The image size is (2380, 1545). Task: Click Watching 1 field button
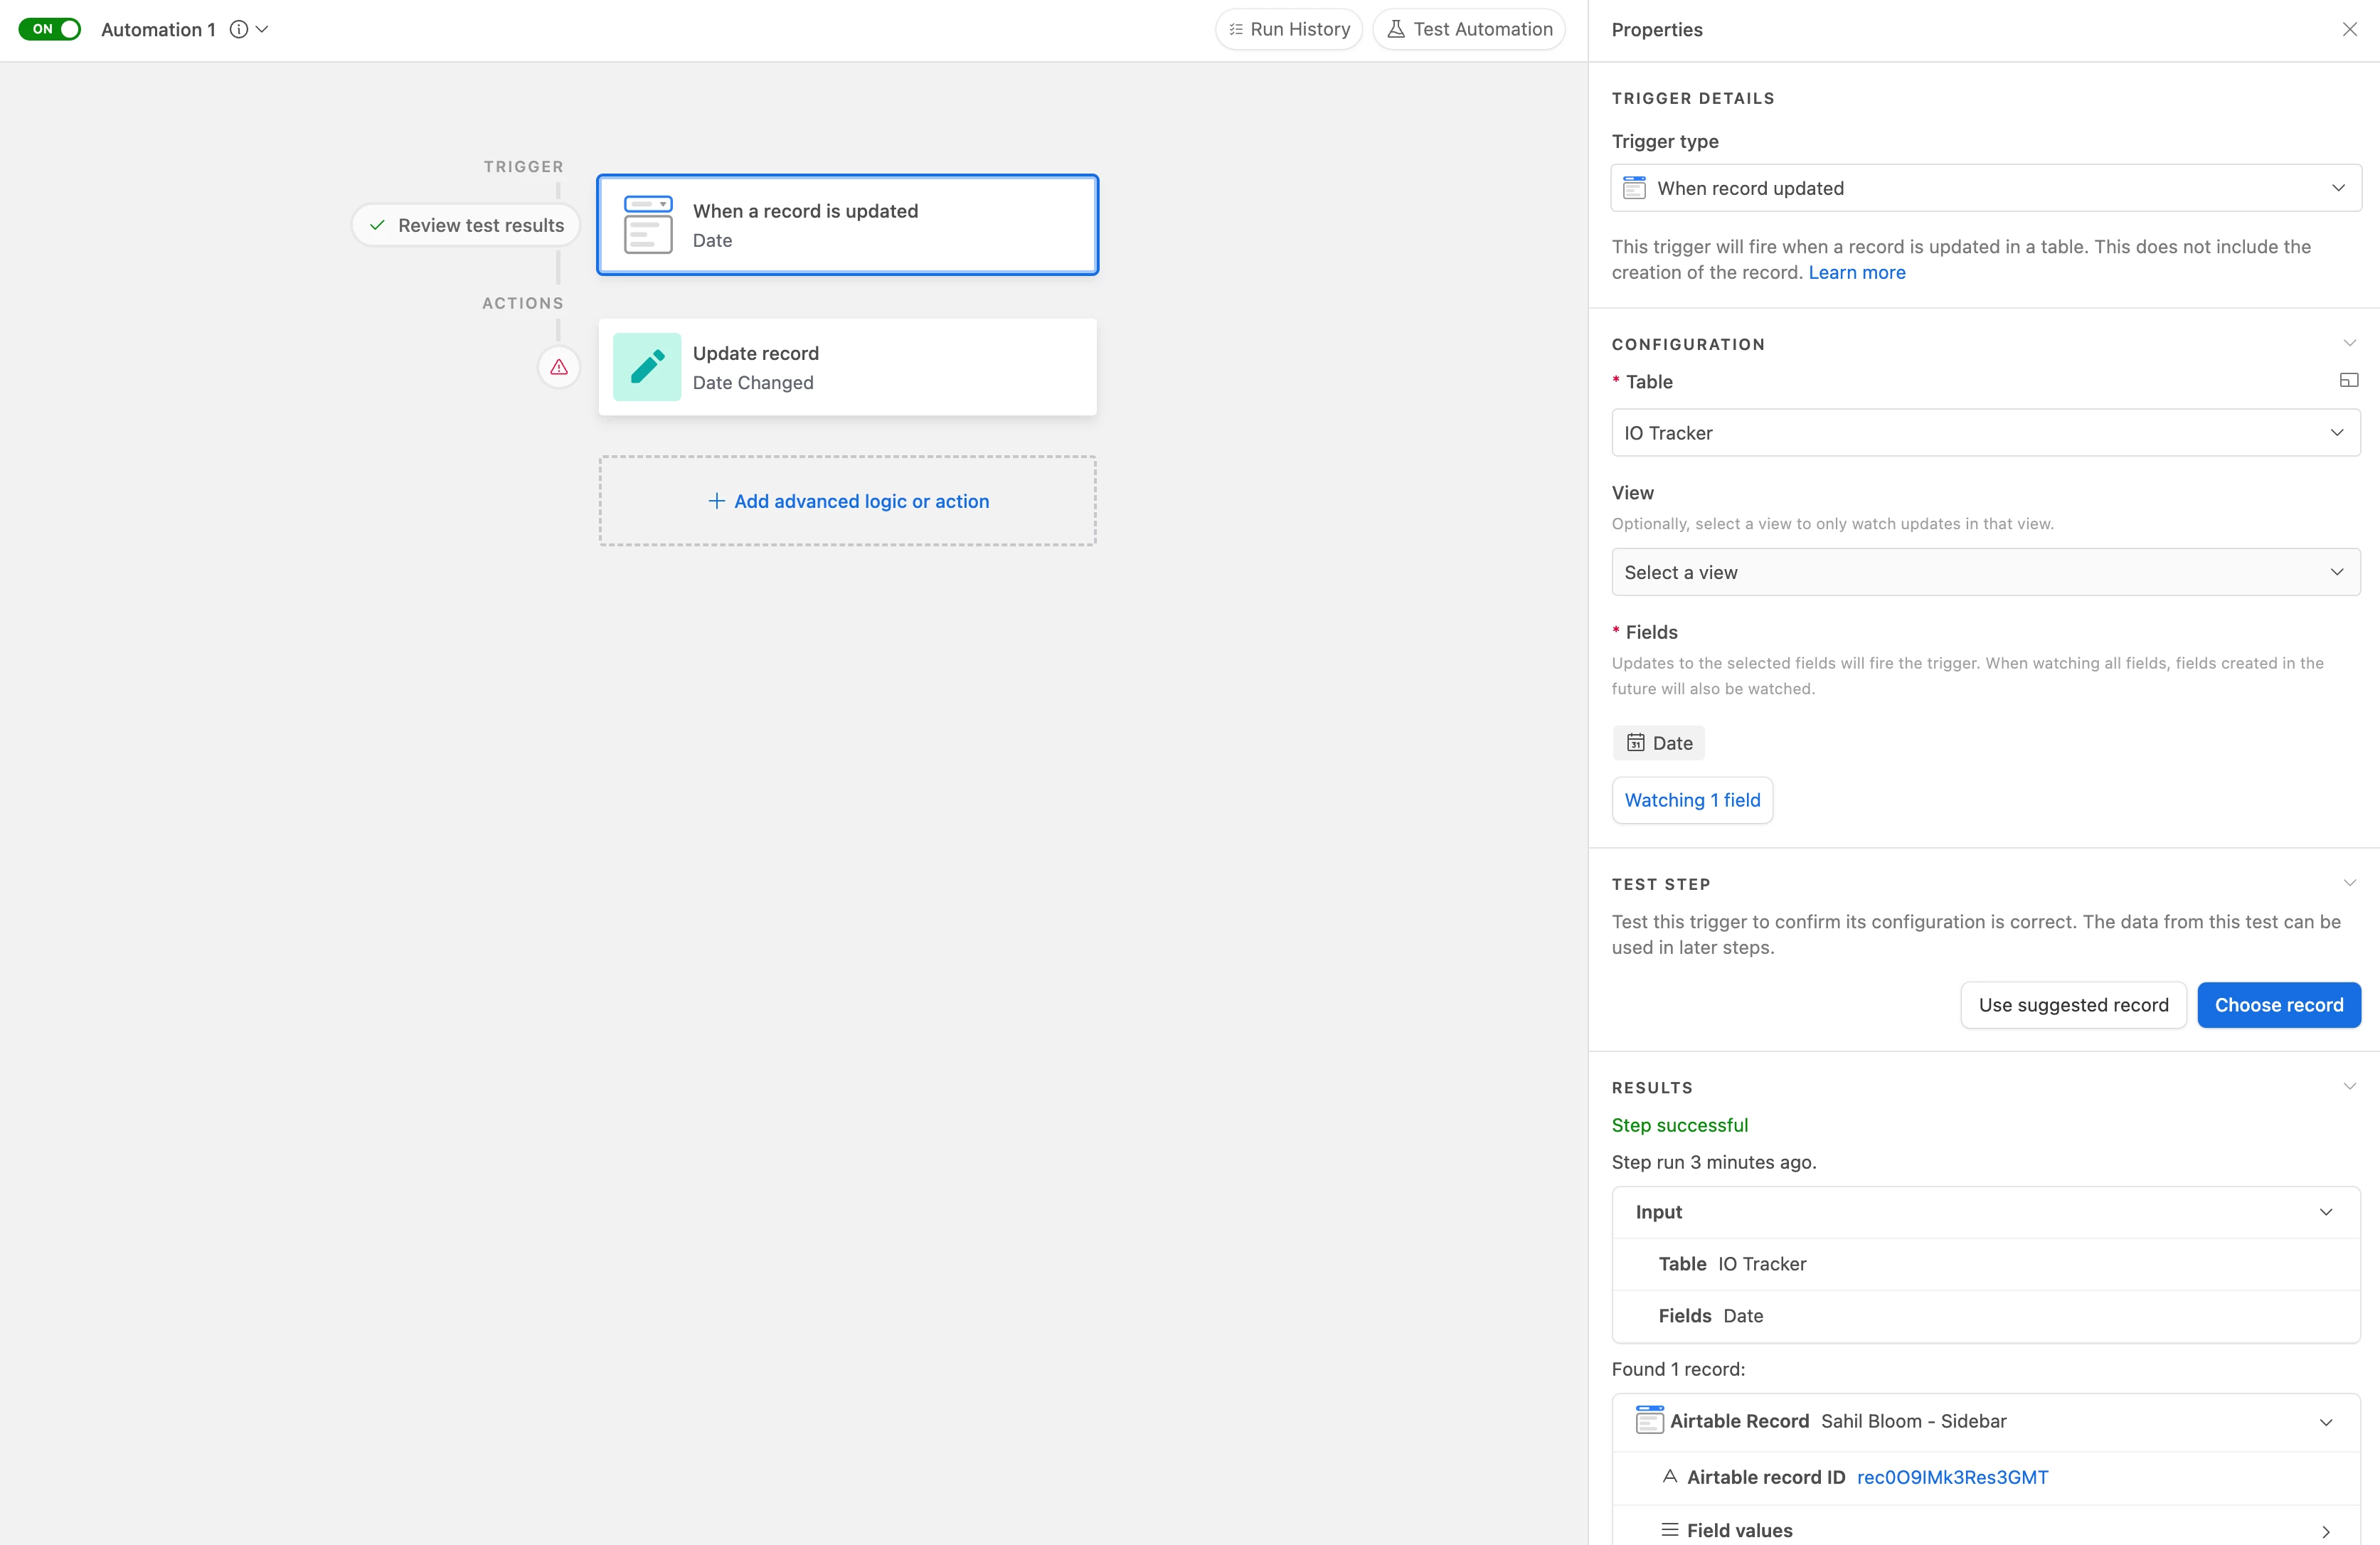click(1692, 800)
